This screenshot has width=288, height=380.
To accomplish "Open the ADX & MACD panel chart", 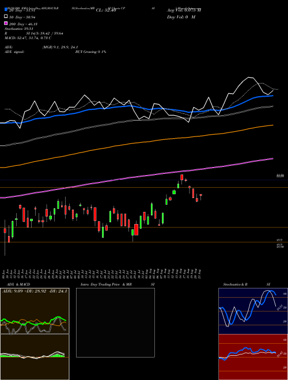I will tap(35, 334).
